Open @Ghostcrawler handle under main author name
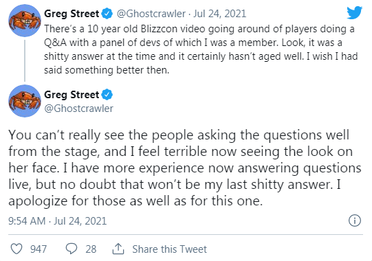The image size is (372, 261). pos(79,109)
